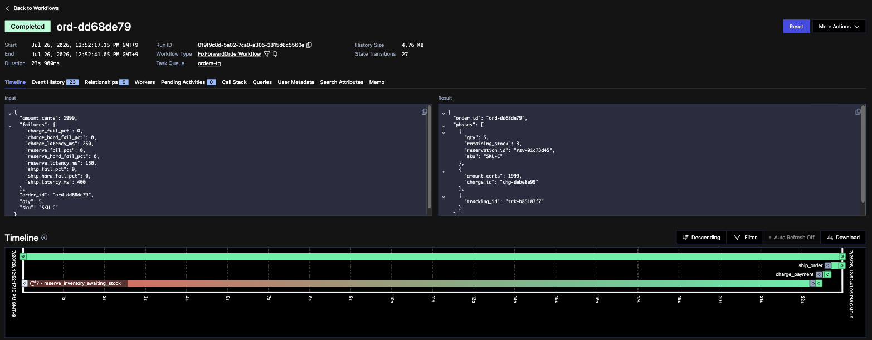Click the "charge_id" line in Result
Viewport: 872px width, 340px height.
tap(501, 182)
